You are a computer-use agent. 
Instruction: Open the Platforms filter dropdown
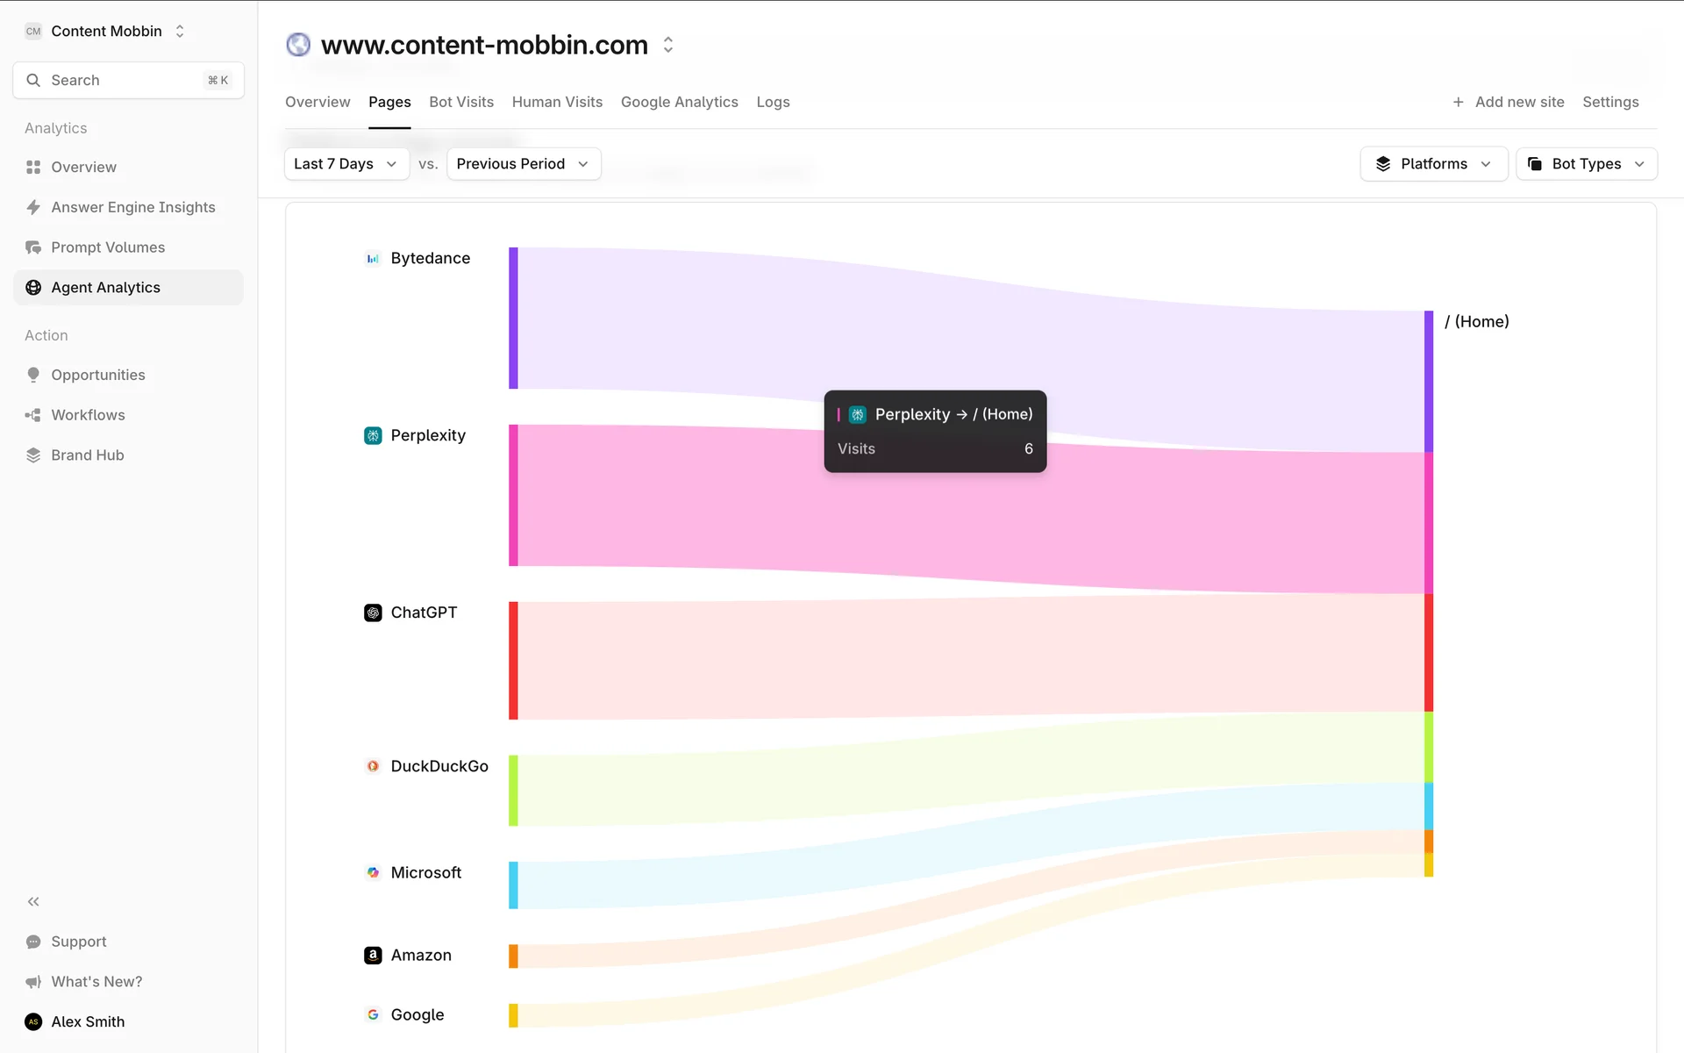click(1433, 164)
